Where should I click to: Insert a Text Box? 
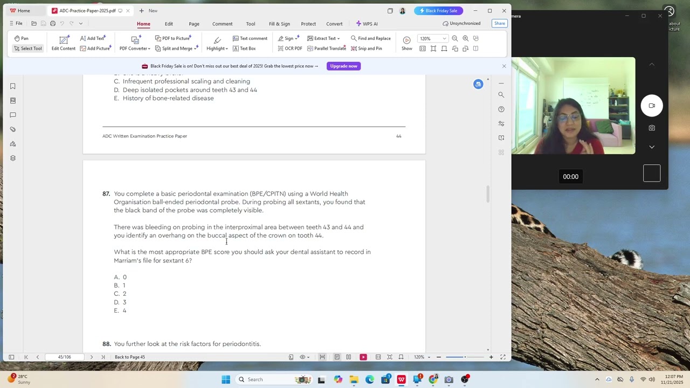tap(244, 48)
